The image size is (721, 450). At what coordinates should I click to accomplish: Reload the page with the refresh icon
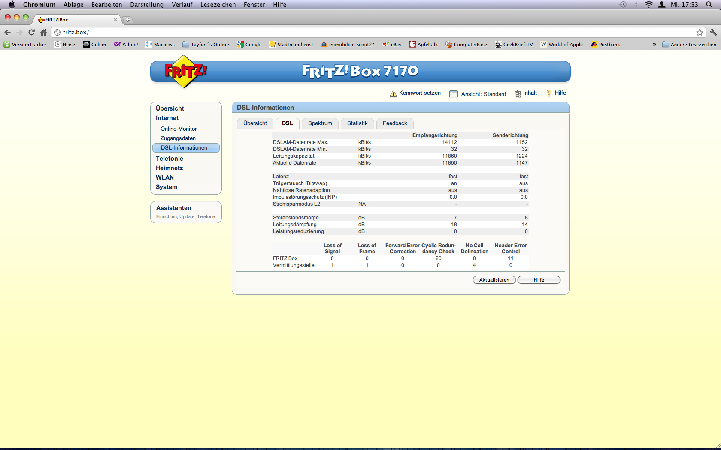pyautogui.click(x=31, y=32)
